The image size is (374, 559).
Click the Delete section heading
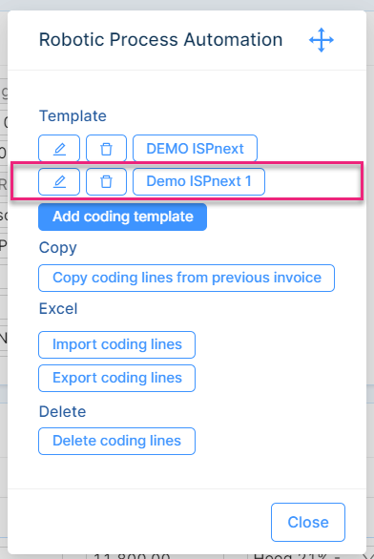click(x=62, y=412)
